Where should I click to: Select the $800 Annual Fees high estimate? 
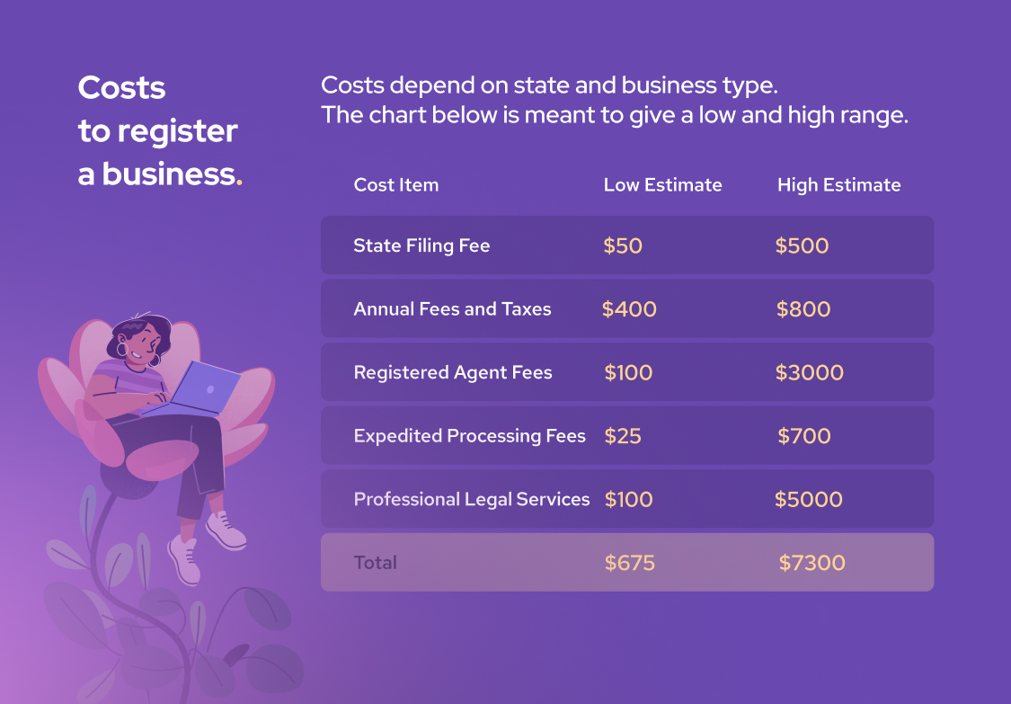pyautogui.click(x=803, y=309)
